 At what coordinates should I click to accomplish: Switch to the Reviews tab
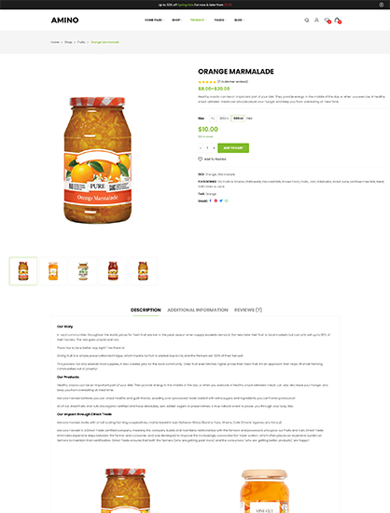(x=248, y=310)
